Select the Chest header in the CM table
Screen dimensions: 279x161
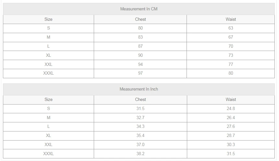[x=140, y=19]
